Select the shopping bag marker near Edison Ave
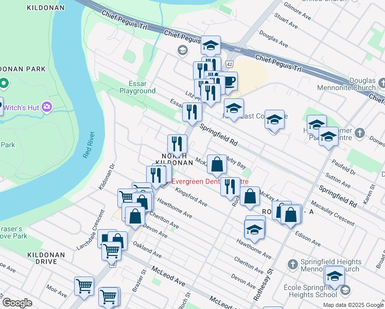 [290, 215]
